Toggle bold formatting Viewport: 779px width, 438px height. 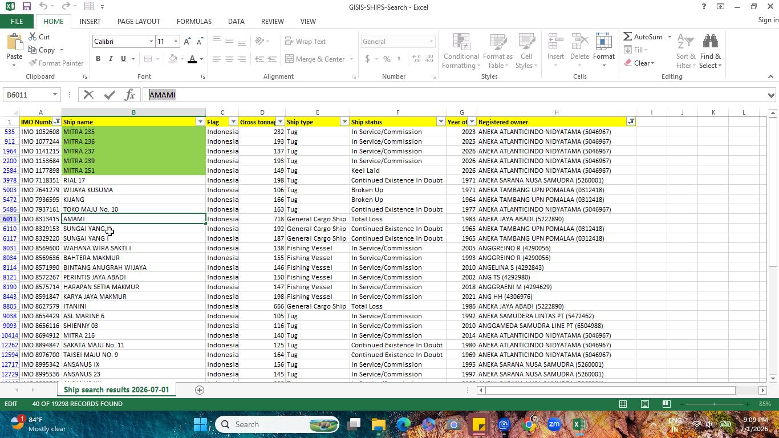click(x=98, y=59)
